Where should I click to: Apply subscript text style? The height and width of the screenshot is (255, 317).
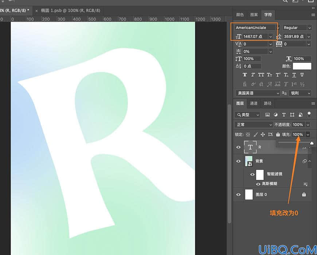pos(286,75)
